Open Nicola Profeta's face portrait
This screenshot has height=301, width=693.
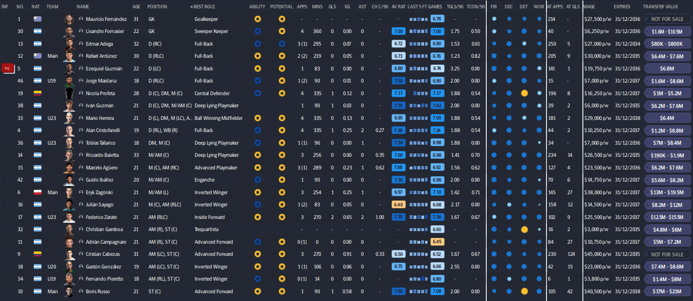69,93
